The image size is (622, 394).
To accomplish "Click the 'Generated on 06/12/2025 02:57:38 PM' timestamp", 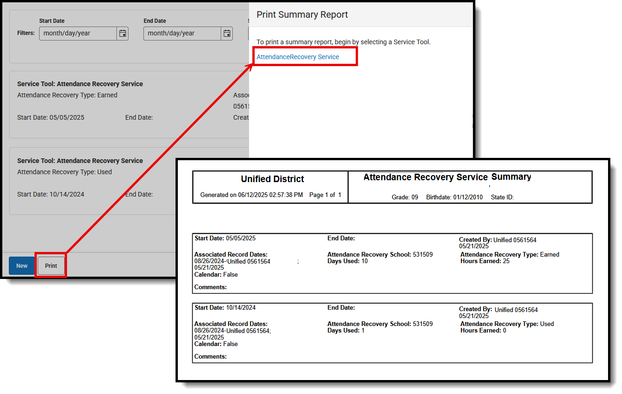I will [x=251, y=195].
